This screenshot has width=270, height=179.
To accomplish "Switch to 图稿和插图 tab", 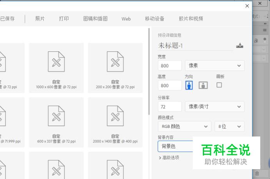I will coord(95,19).
